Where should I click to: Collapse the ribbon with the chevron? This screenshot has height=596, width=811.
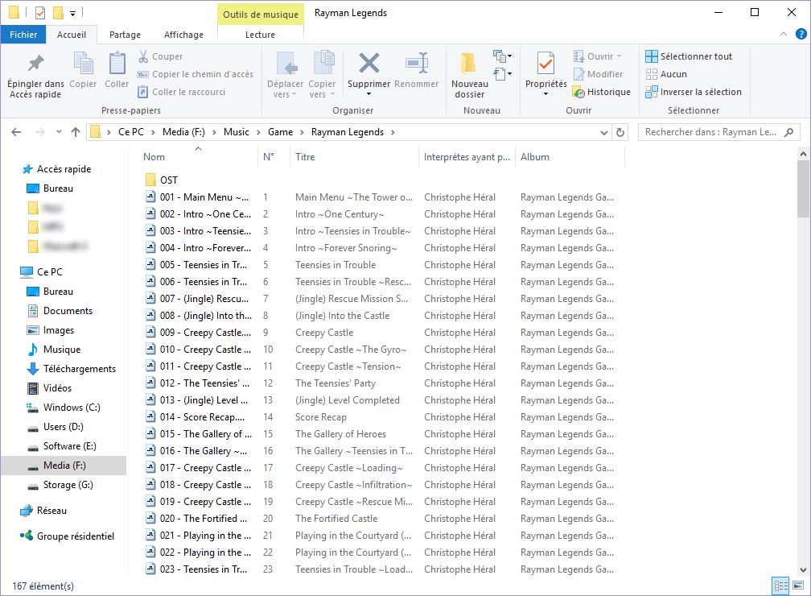(783, 35)
